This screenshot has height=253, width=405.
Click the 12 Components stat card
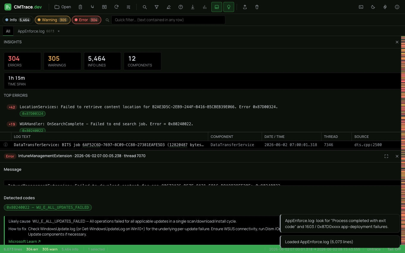click(142, 61)
